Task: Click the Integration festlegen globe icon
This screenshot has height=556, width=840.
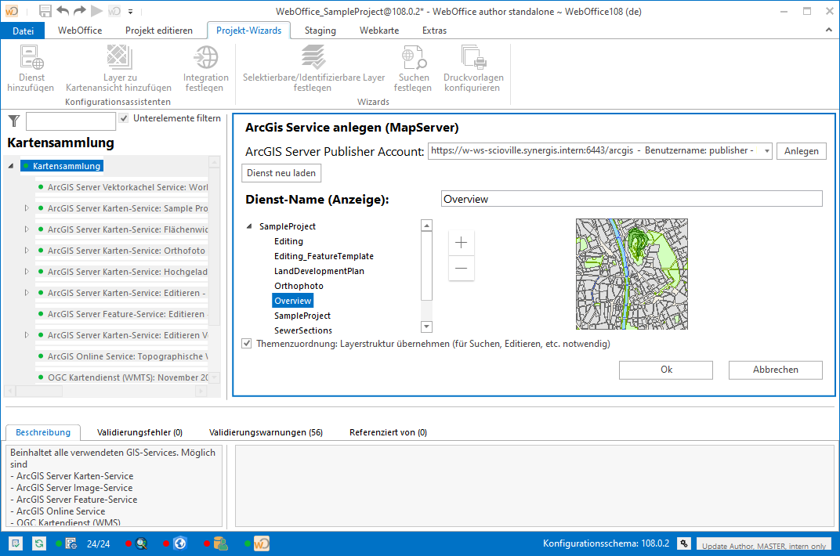Action: pos(206,59)
